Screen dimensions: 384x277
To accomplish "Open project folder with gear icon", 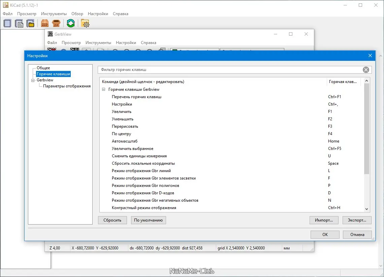I will [x=85, y=24].
